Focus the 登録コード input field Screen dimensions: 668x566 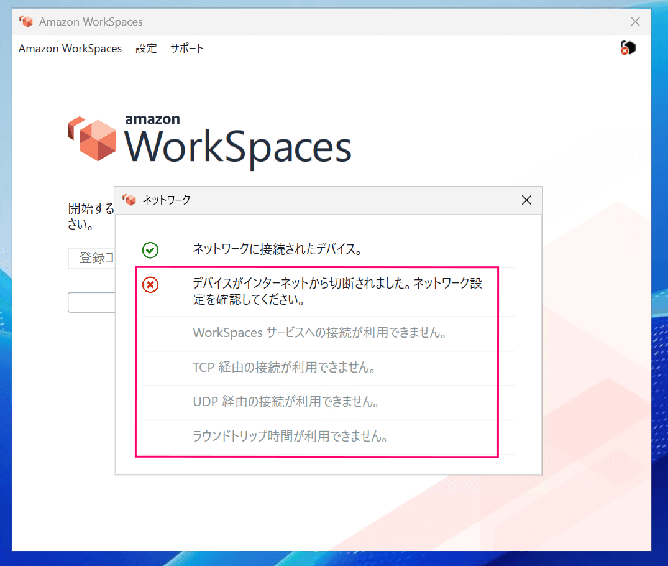(x=91, y=258)
